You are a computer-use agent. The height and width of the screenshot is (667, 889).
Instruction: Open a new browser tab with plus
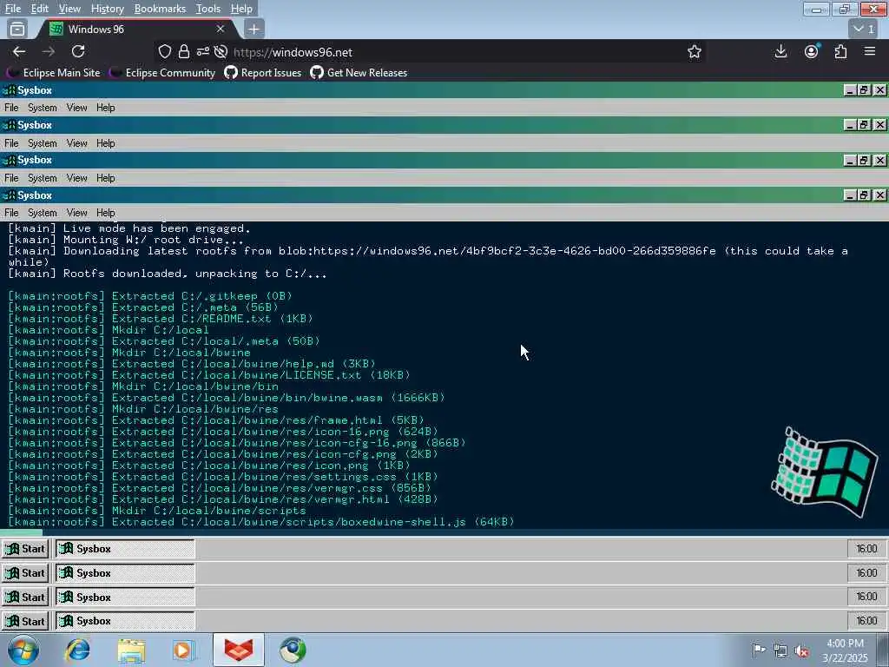254,29
